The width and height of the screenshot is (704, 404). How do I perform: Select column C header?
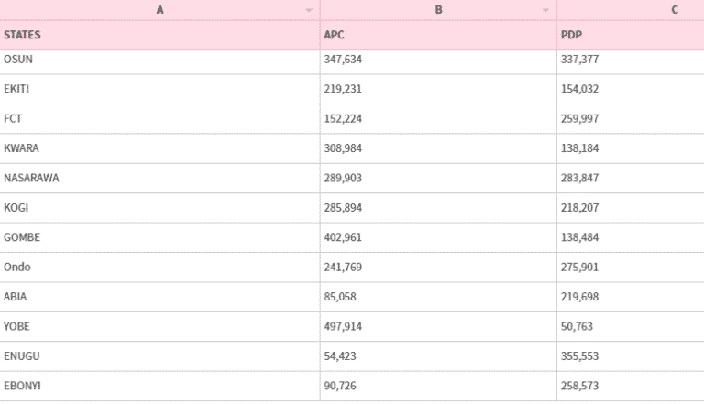[674, 10]
